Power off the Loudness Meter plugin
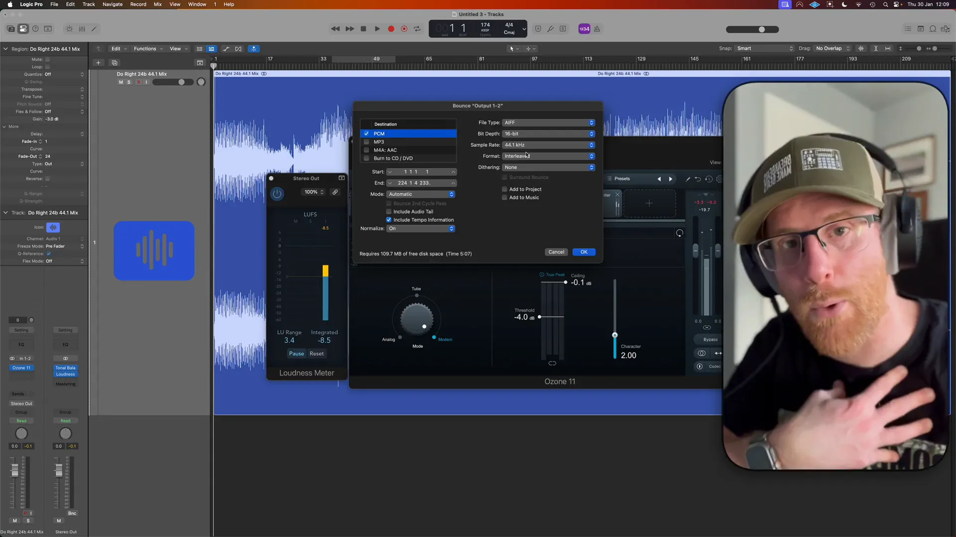The image size is (956, 537). (x=277, y=194)
